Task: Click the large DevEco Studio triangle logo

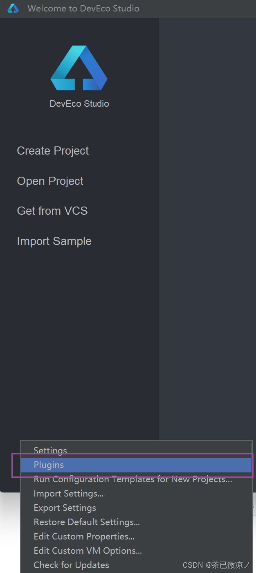Action: point(79,68)
